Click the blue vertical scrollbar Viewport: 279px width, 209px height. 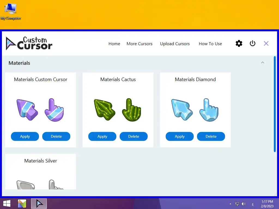(275, 104)
